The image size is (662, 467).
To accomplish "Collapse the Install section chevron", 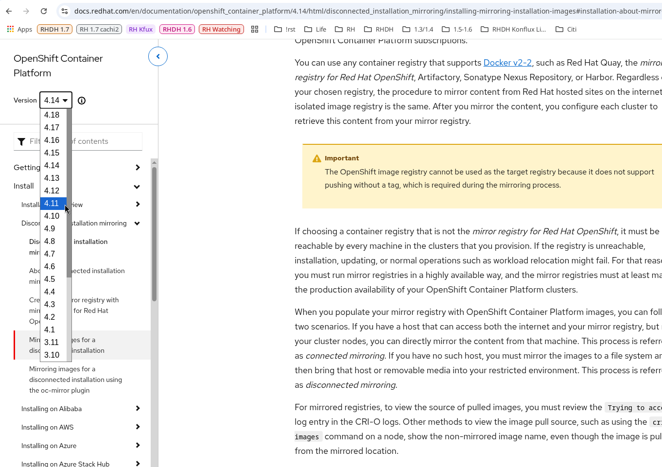I will click(137, 187).
